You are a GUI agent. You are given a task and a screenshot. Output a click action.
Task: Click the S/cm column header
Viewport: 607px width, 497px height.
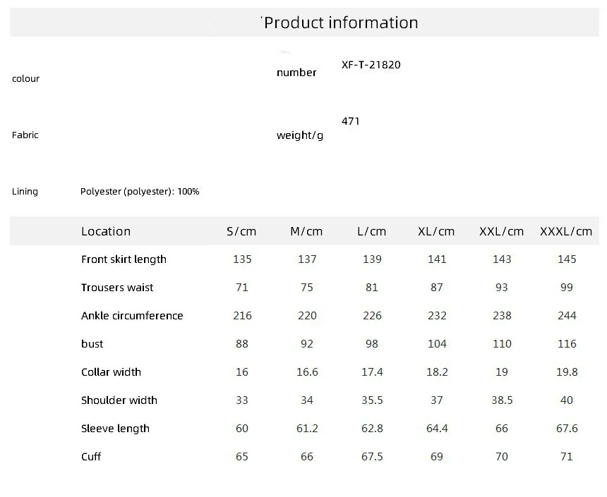click(x=242, y=231)
